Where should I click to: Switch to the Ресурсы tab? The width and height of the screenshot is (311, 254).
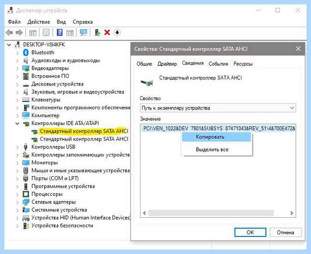pos(243,64)
